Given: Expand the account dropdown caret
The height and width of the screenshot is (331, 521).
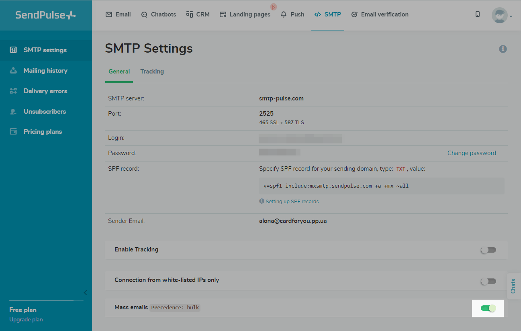Looking at the screenshot, I should pyautogui.click(x=511, y=16).
